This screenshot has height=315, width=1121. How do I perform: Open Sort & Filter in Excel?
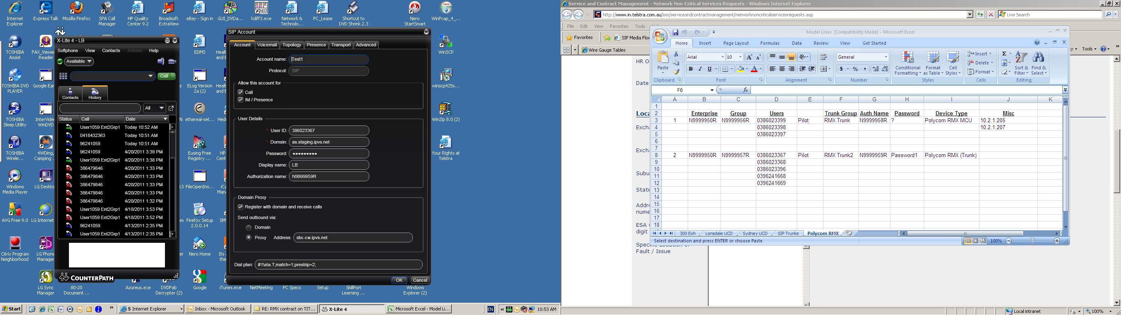[1021, 63]
